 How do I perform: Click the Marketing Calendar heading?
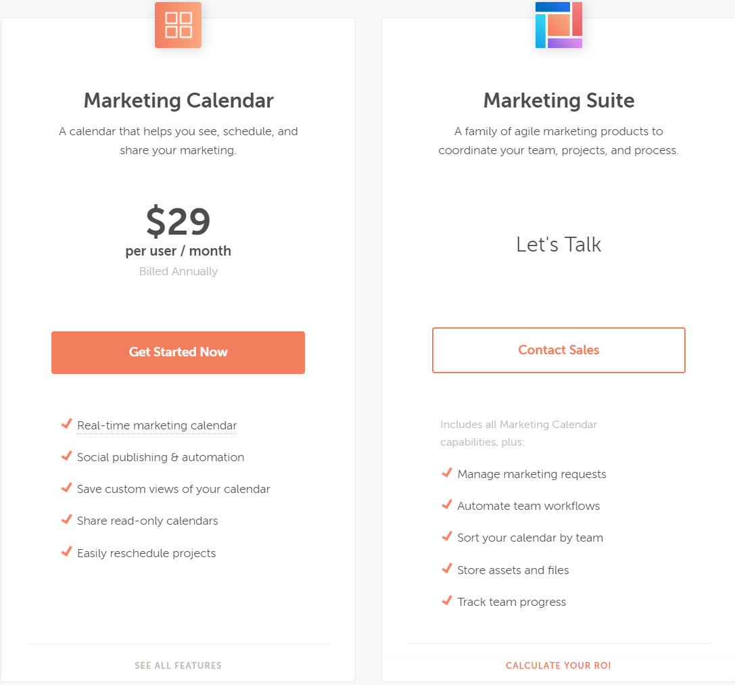point(179,100)
